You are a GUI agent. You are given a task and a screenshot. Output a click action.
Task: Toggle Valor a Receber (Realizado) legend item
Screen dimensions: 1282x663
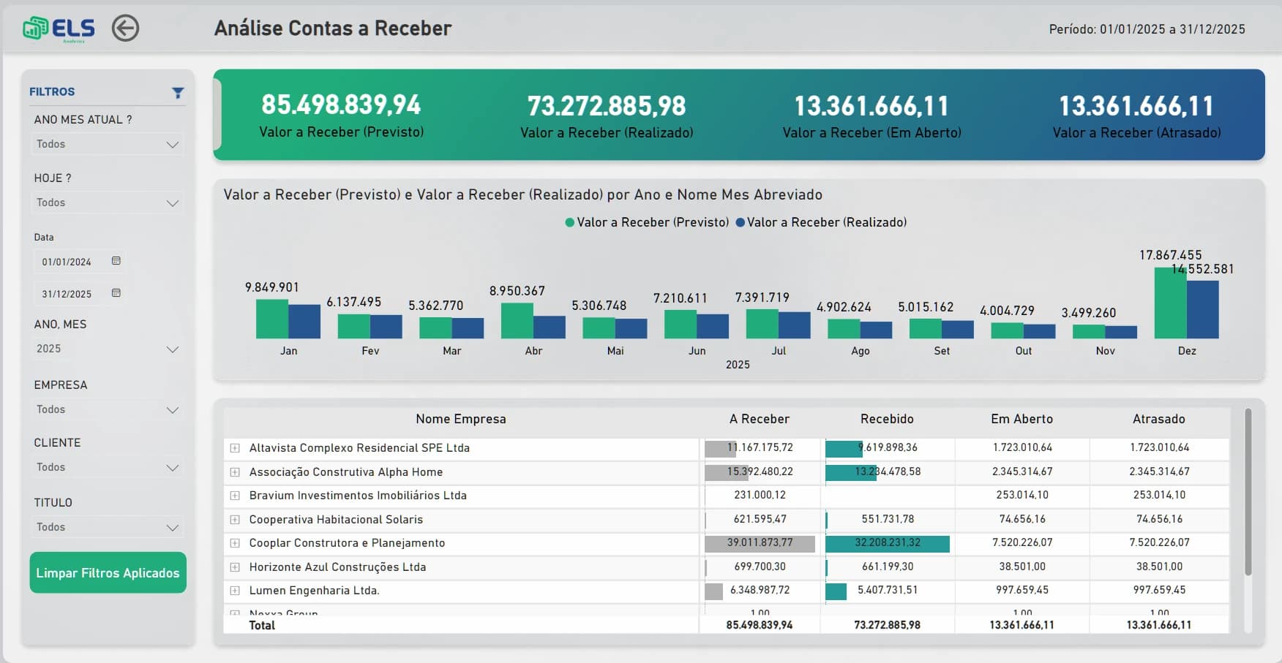(x=821, y=222)
